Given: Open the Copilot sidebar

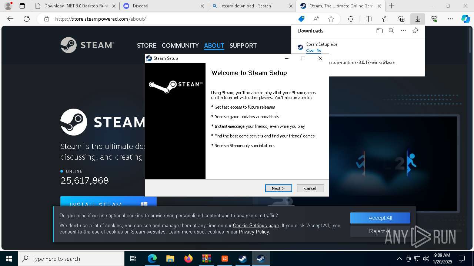Looking at the screenshot, I should (466, 19).
